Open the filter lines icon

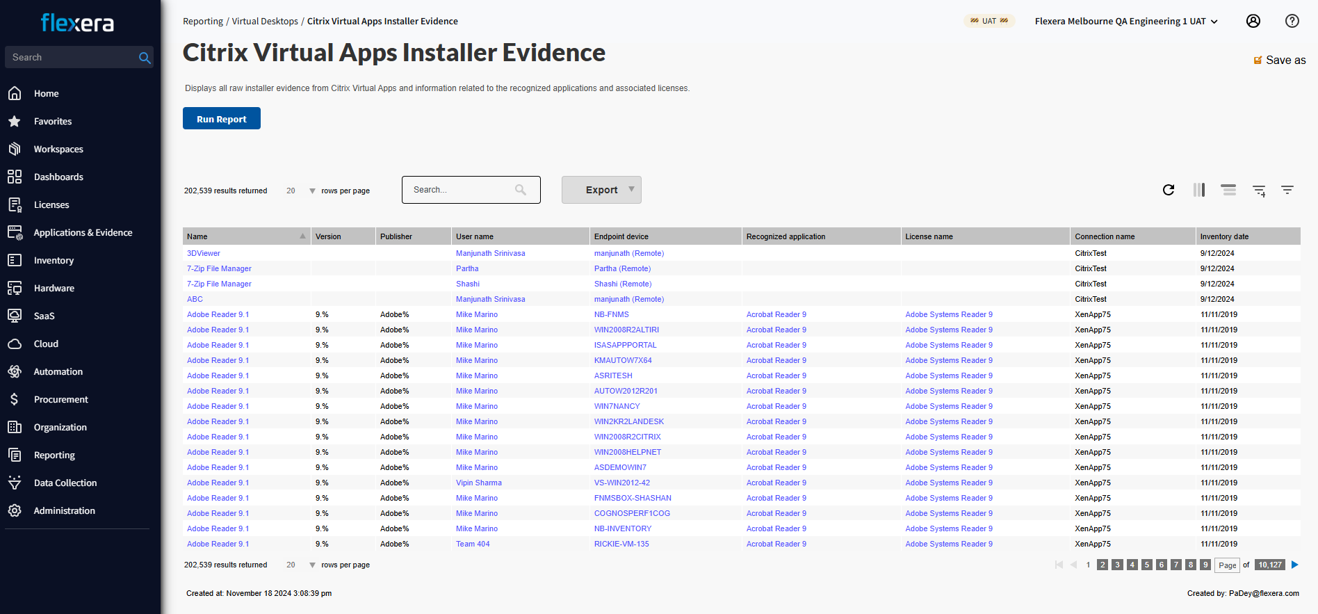(1287, 190)
